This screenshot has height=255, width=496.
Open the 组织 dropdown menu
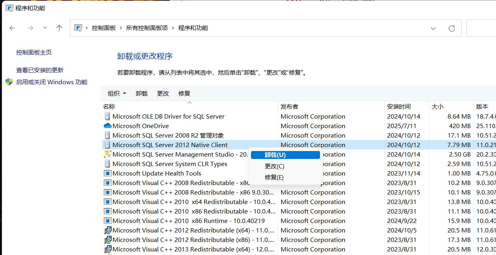click(x=117, y=93)
